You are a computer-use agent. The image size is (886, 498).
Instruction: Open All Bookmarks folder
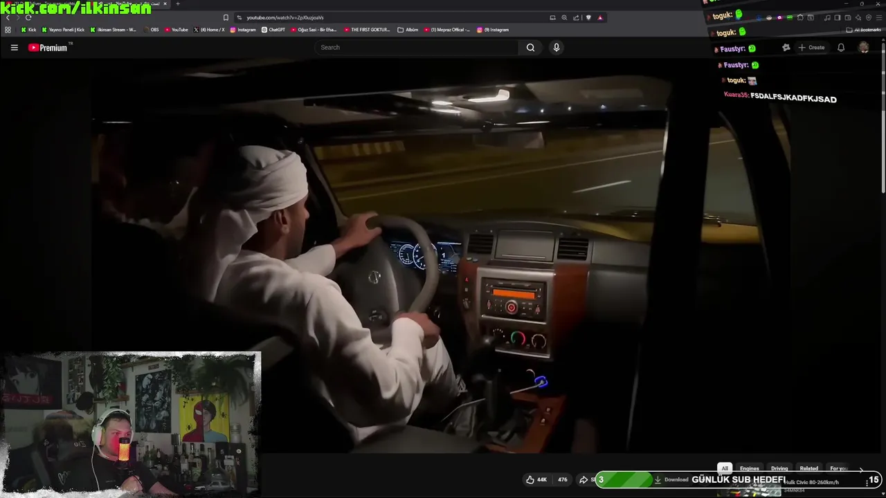864,30
